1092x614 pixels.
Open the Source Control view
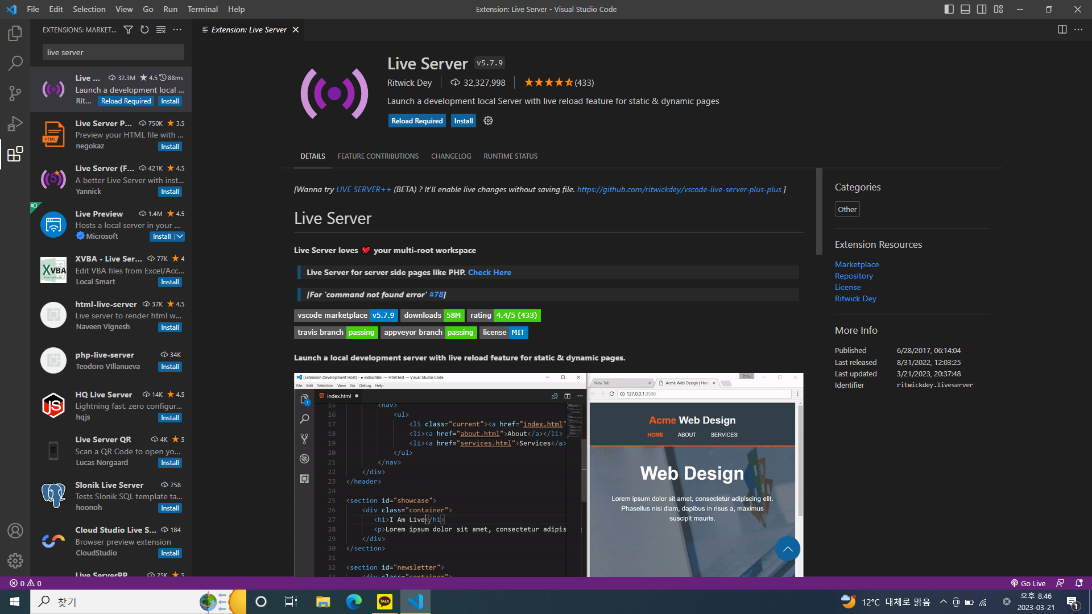[15, 93]
